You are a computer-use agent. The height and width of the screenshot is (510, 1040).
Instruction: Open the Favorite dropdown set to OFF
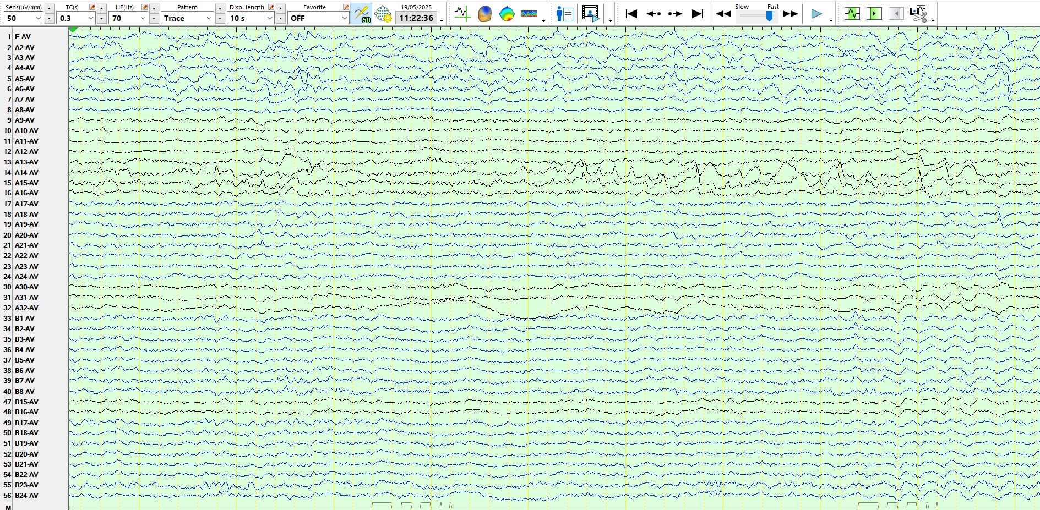coord(344,18)
